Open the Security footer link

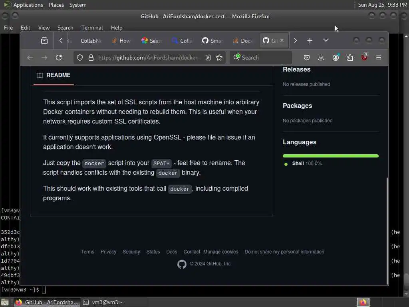(x=131, y=252)
